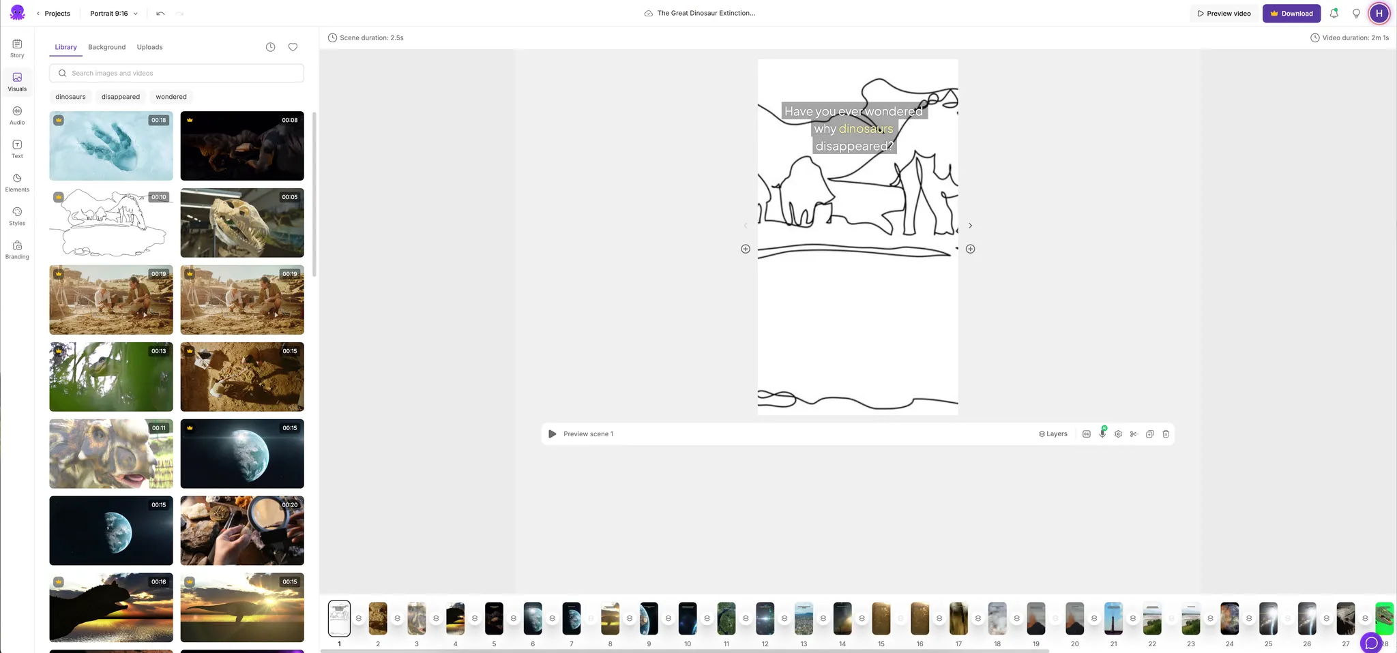Click the timeline horizontal scrollbar
The width and height of the screenshot is (1397, 653).
point(685,651)
